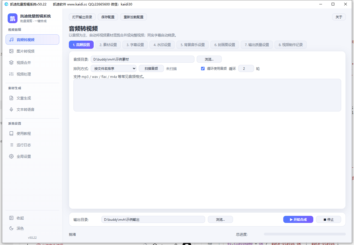Switch to the 2. 素材设置 tab
The height and width of the screenshot is (245, 354).
pyautogui.click(x=108, y=45)
